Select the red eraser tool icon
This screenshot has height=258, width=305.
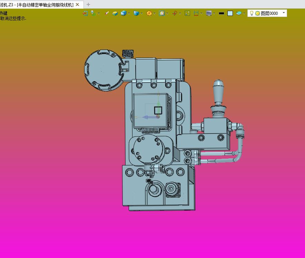107,13
